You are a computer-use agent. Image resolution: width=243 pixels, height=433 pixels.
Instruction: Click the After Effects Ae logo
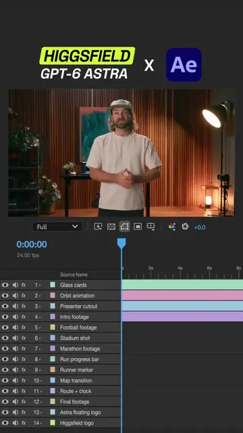(184, 65)
